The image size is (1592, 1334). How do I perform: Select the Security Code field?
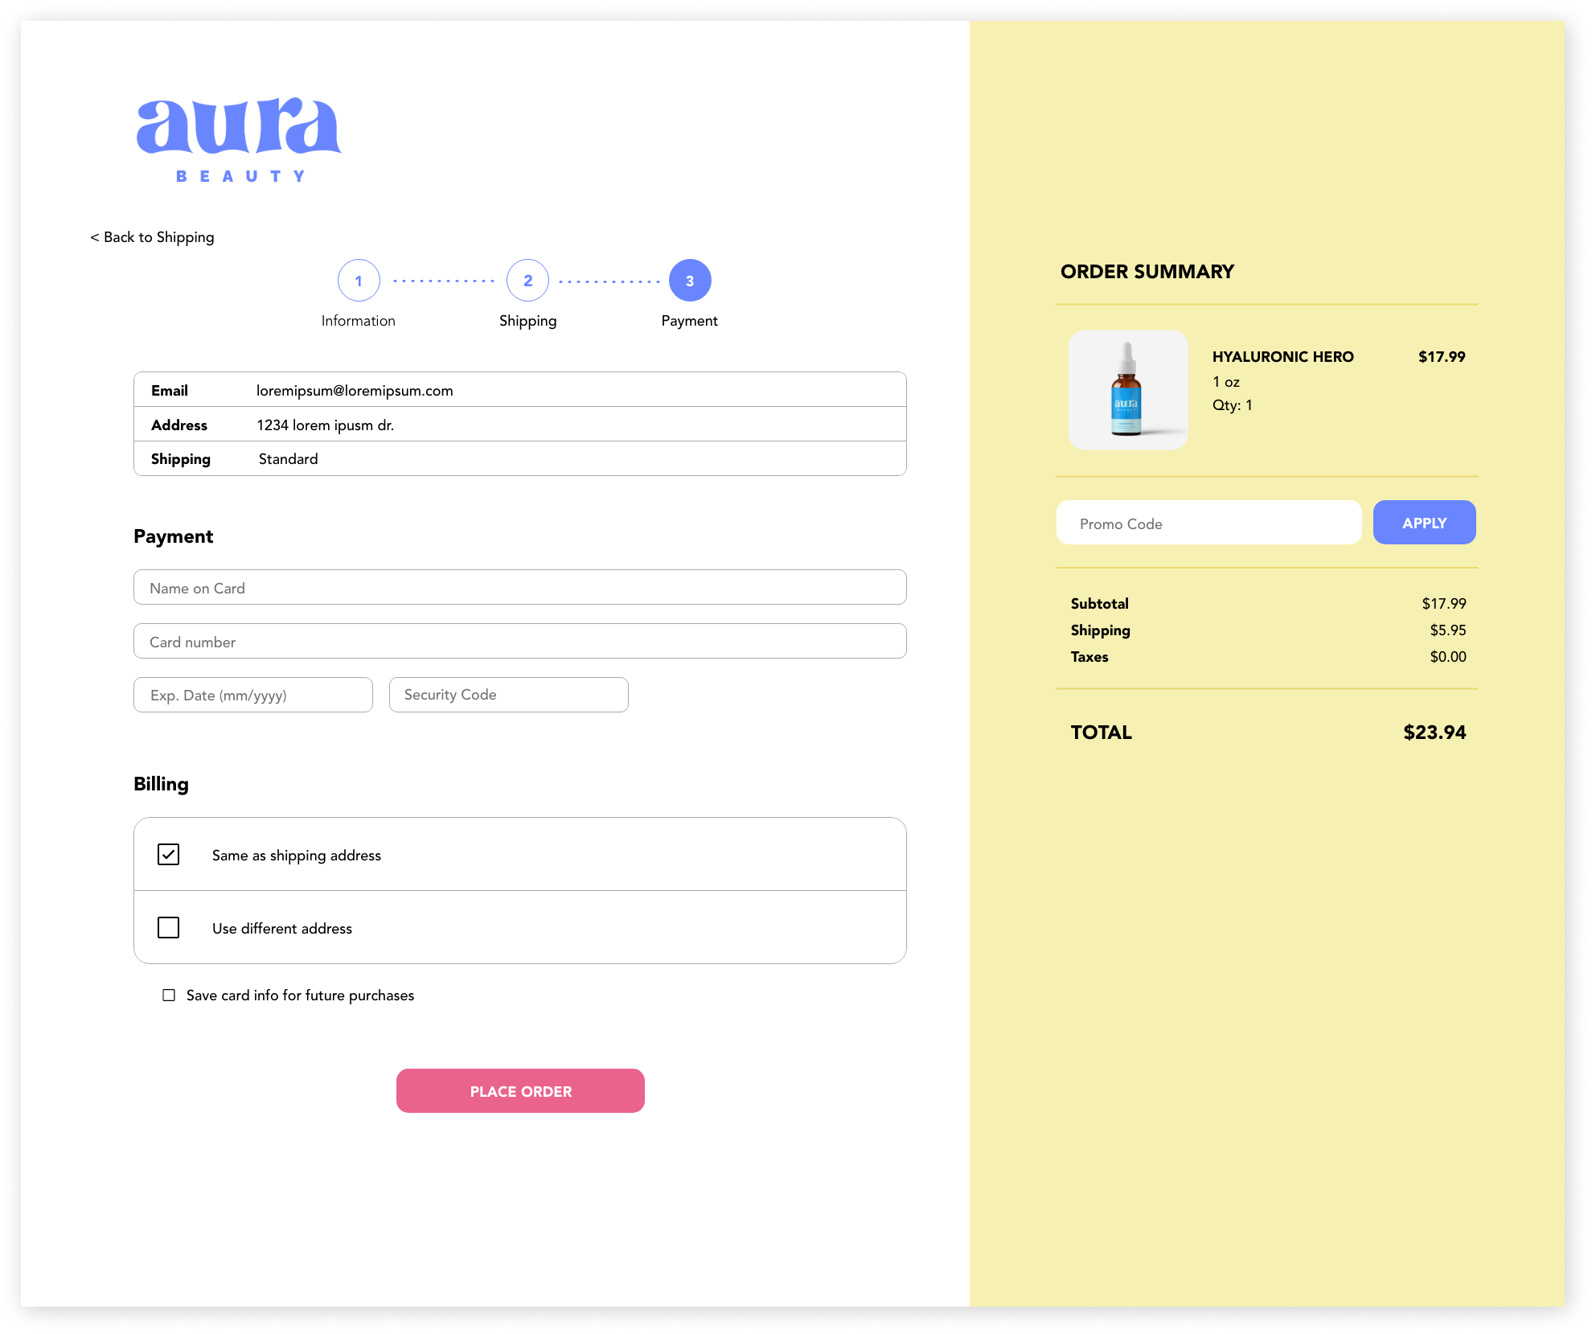coord(508,695)
